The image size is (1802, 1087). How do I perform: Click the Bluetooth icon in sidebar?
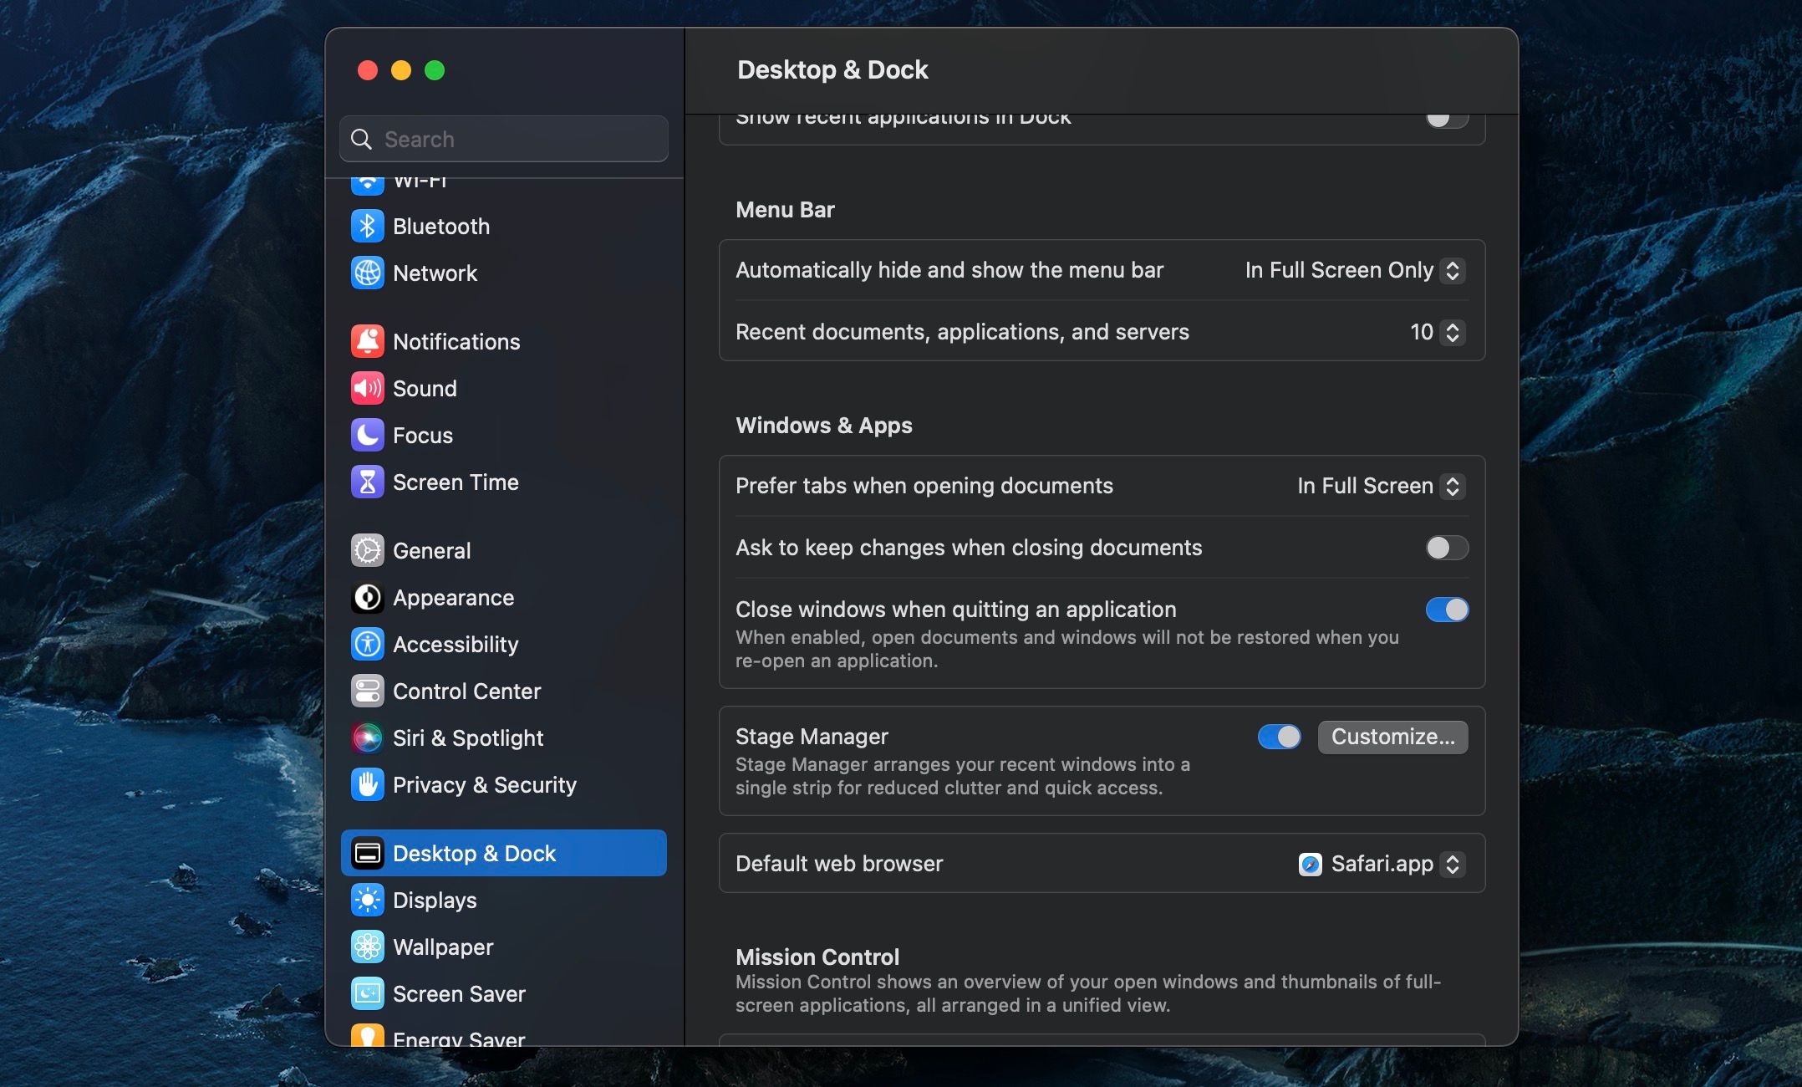[367, 226]
